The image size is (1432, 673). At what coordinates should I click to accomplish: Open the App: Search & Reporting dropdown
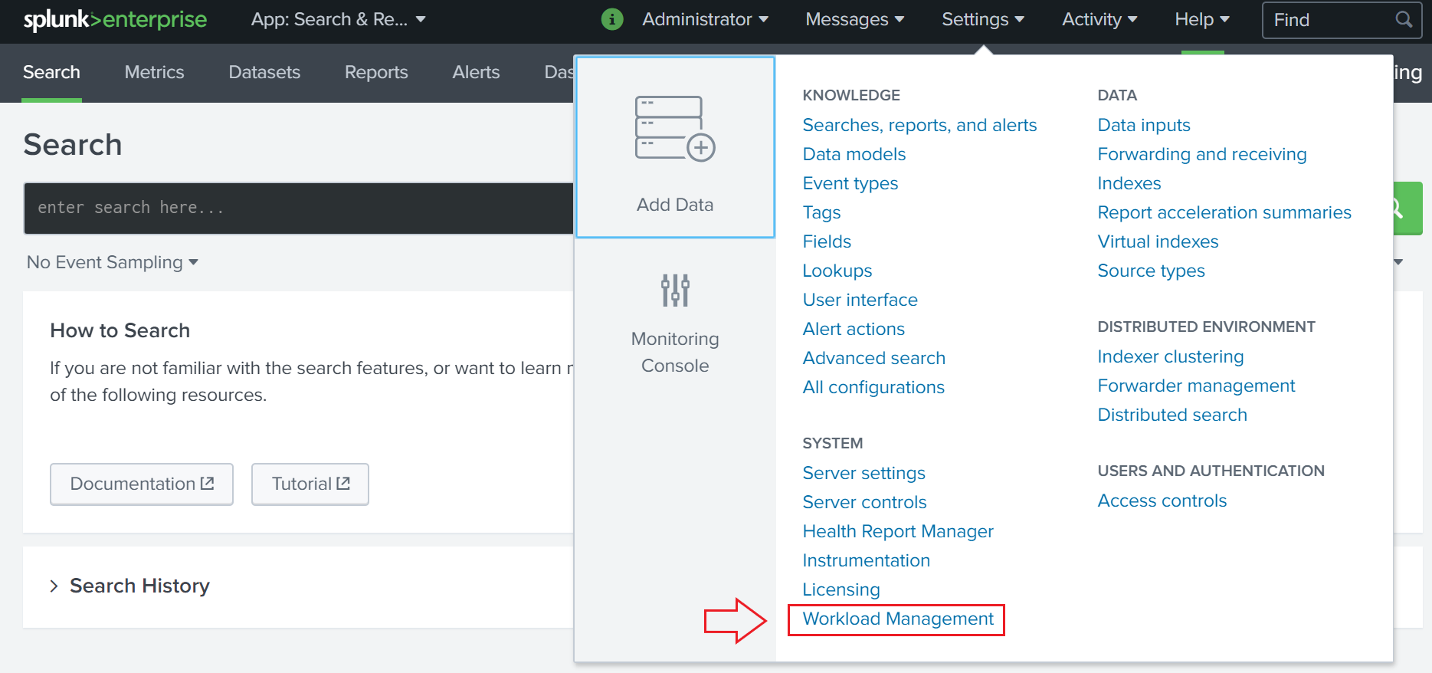point(338,20)
